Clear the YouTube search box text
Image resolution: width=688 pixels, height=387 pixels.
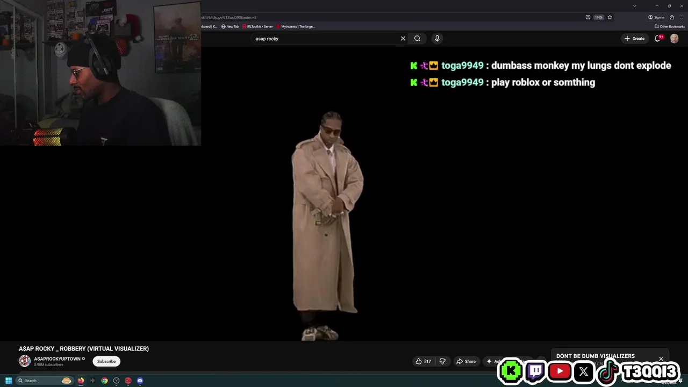[403, 39]
